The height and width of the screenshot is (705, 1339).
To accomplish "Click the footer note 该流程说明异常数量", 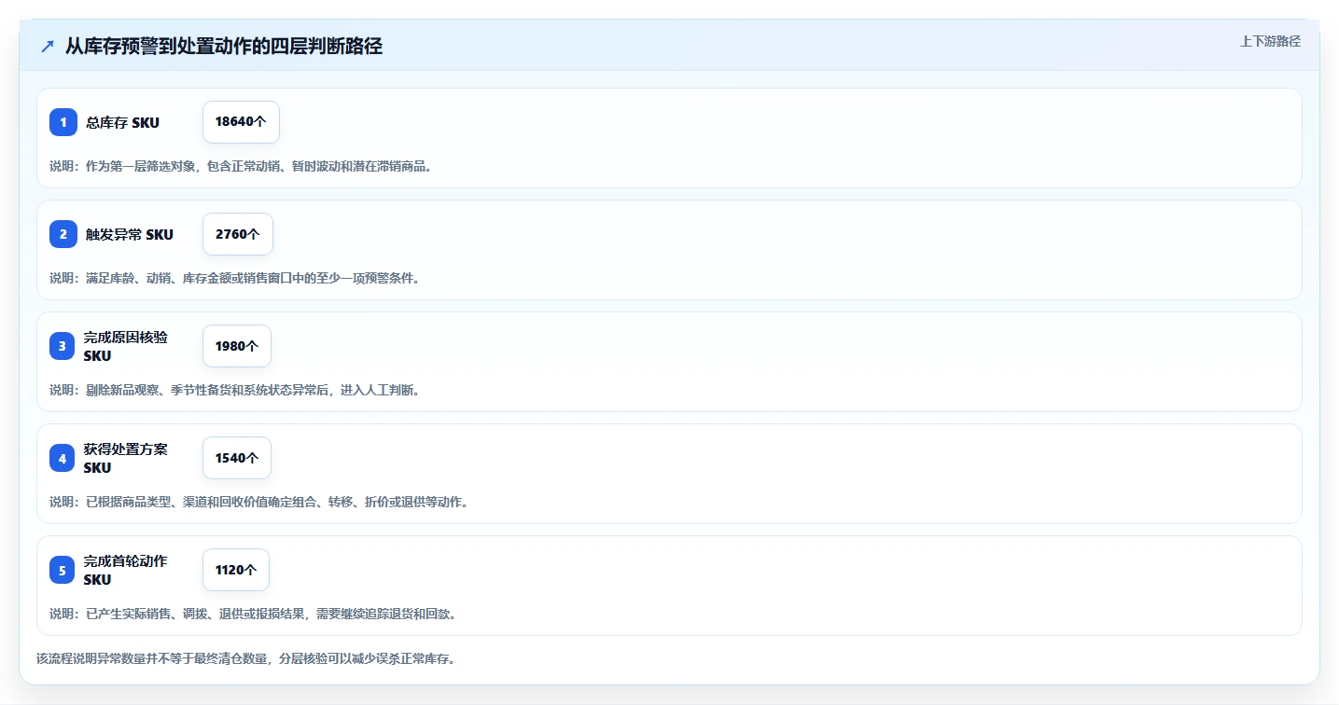I will (245, 658).
